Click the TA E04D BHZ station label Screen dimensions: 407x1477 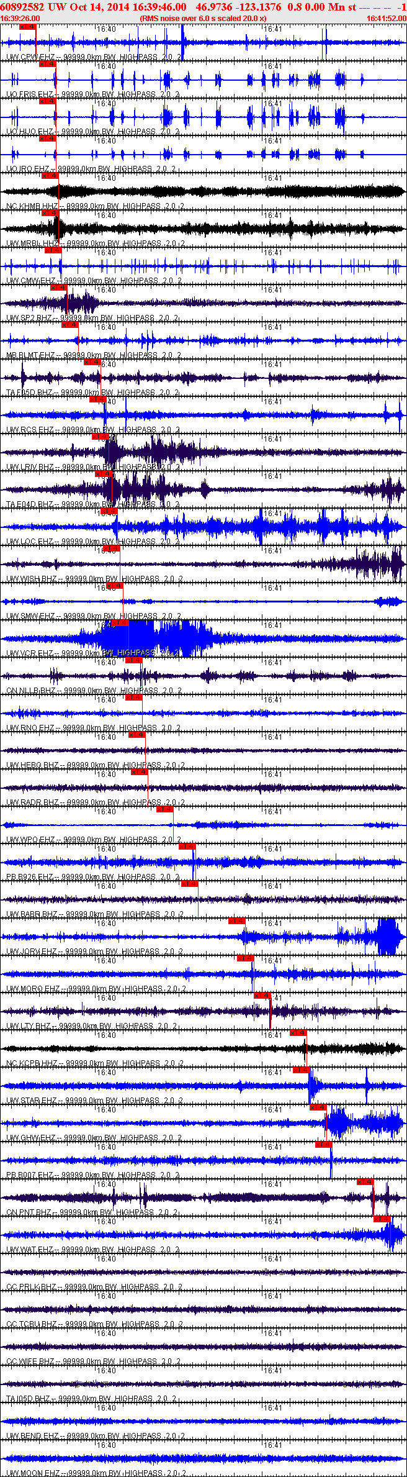pyautogui.click(x=30, y=504)
